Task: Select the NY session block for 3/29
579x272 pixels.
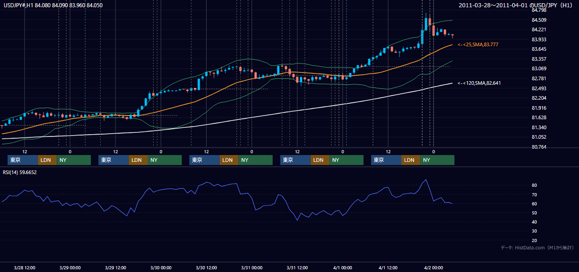Action: 165,160
